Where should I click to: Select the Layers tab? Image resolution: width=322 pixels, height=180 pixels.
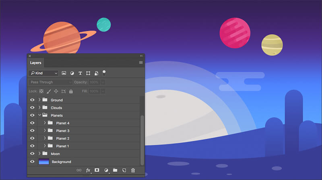pos(35,63)
